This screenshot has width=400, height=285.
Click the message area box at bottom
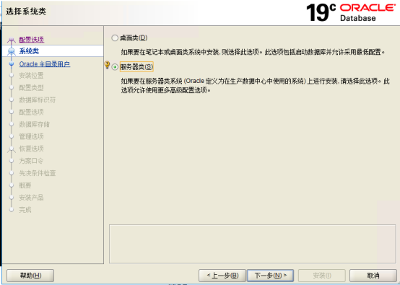click(252, 244)
